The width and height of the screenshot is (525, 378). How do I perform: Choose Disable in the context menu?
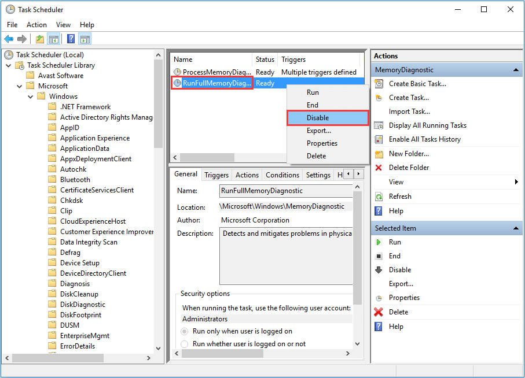[x=328, y=118]
